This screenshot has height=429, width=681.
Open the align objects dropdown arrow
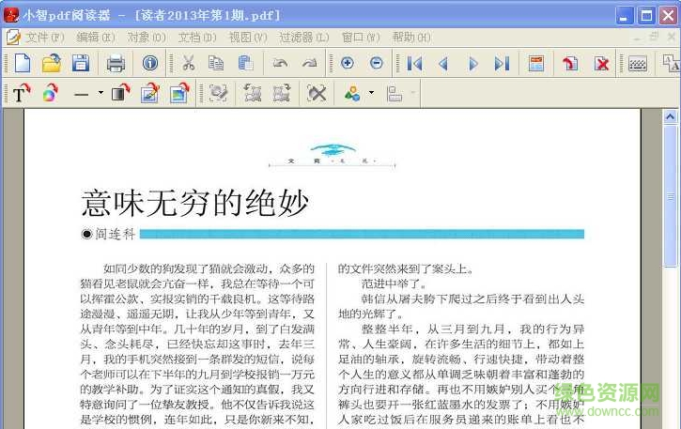413,93
